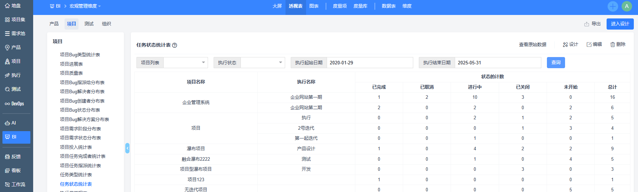Open 项目Bug指派给分布表 in the list
This screenshot has width=638, height=192.
point(82,82)
